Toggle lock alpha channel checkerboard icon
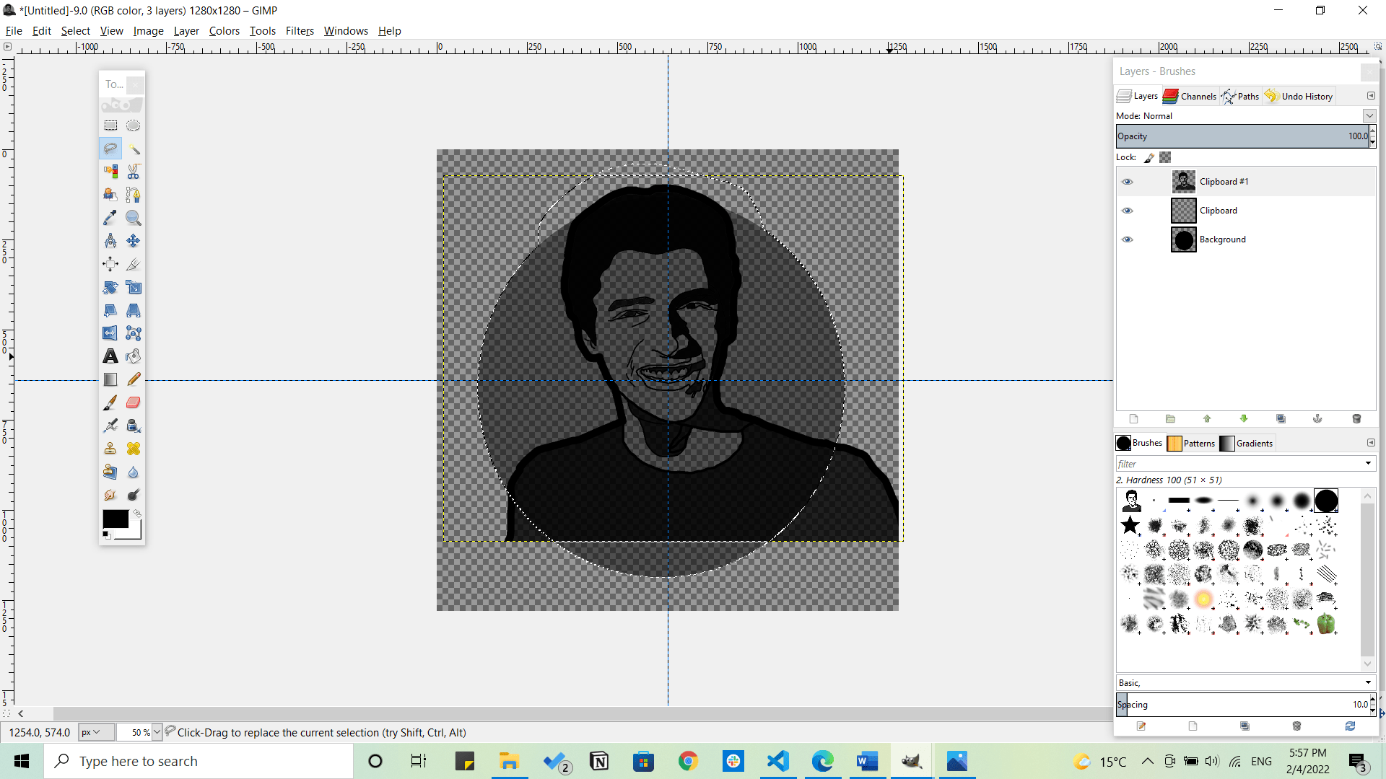Viewport: 1386px width, 779px height. point(1165,157)
